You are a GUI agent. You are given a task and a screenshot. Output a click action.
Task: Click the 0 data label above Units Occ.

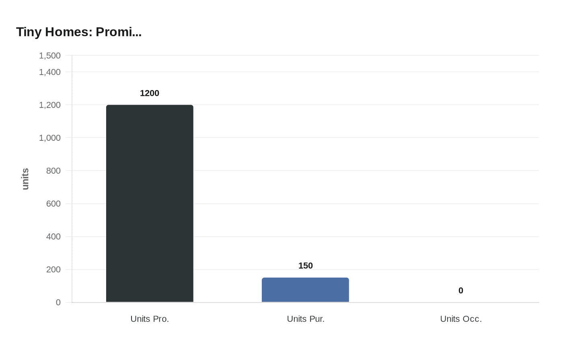(461, 290)
